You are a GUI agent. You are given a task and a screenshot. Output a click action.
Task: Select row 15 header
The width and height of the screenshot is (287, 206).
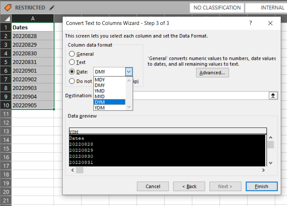[x=6, y=149]
